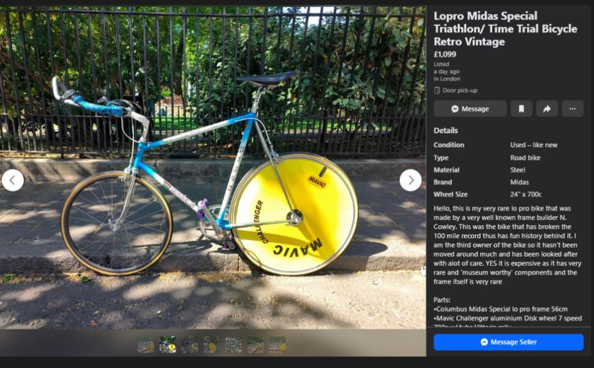Click 'Columbus Midas Special lo pro frame 56cm' line
Screen dimensions: 594x368
[x=501, y=309]
